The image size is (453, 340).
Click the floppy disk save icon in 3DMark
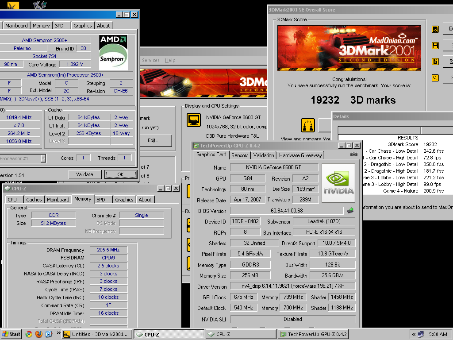435,46
